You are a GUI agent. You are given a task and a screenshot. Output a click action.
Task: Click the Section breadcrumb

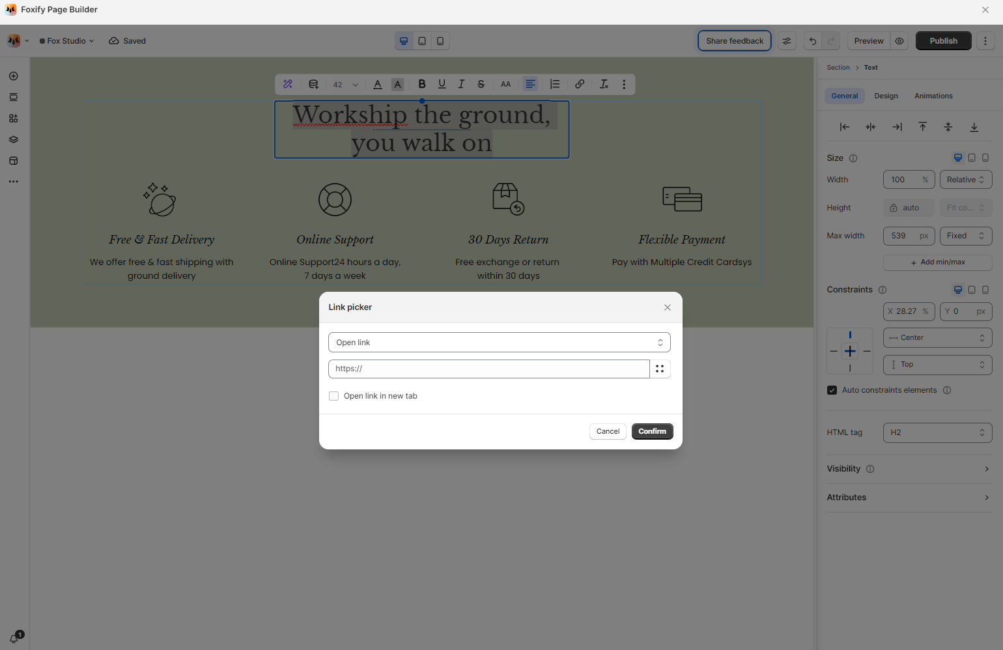click(x=838, y=68)
